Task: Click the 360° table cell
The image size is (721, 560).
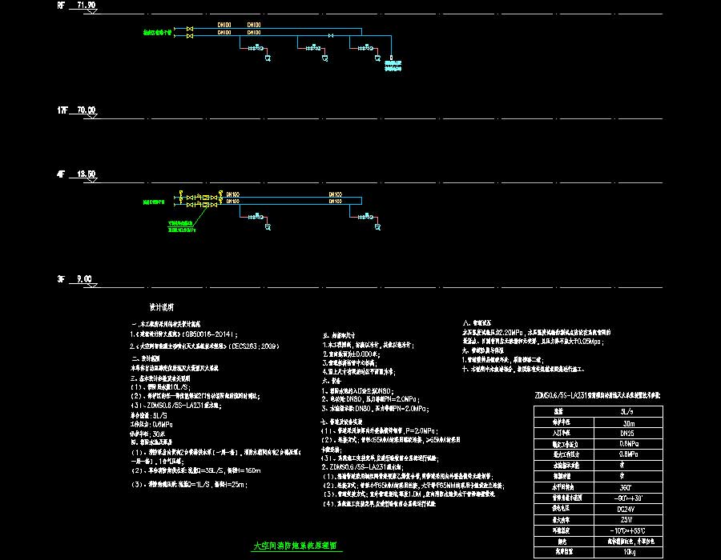Action: [x=628, y=487]
